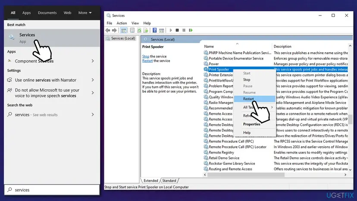357x201 pixels.
Task: Open the Services app best match
Action: [52, 38]
